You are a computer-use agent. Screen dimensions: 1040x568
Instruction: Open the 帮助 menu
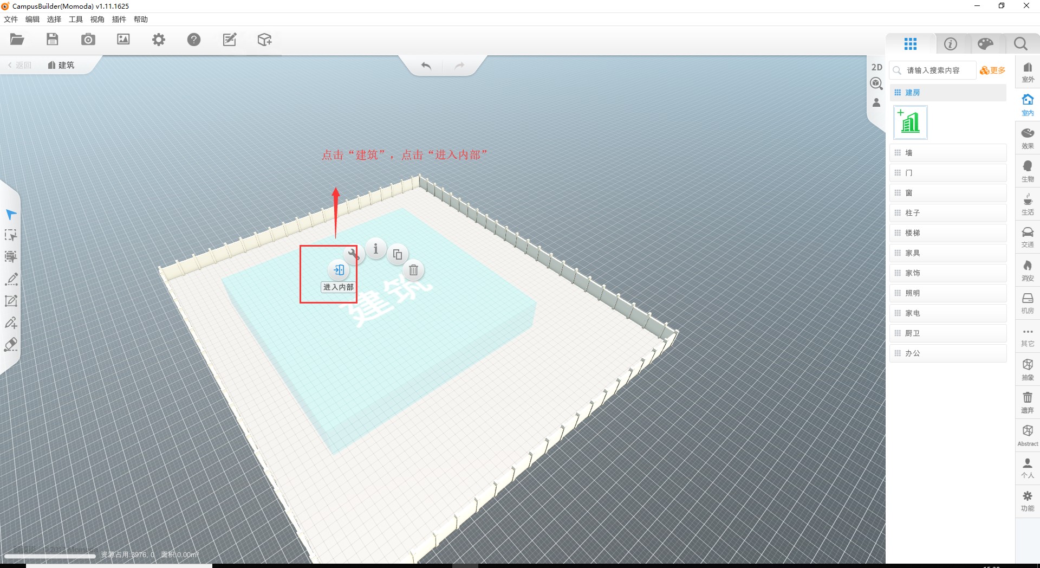(141, 20)
